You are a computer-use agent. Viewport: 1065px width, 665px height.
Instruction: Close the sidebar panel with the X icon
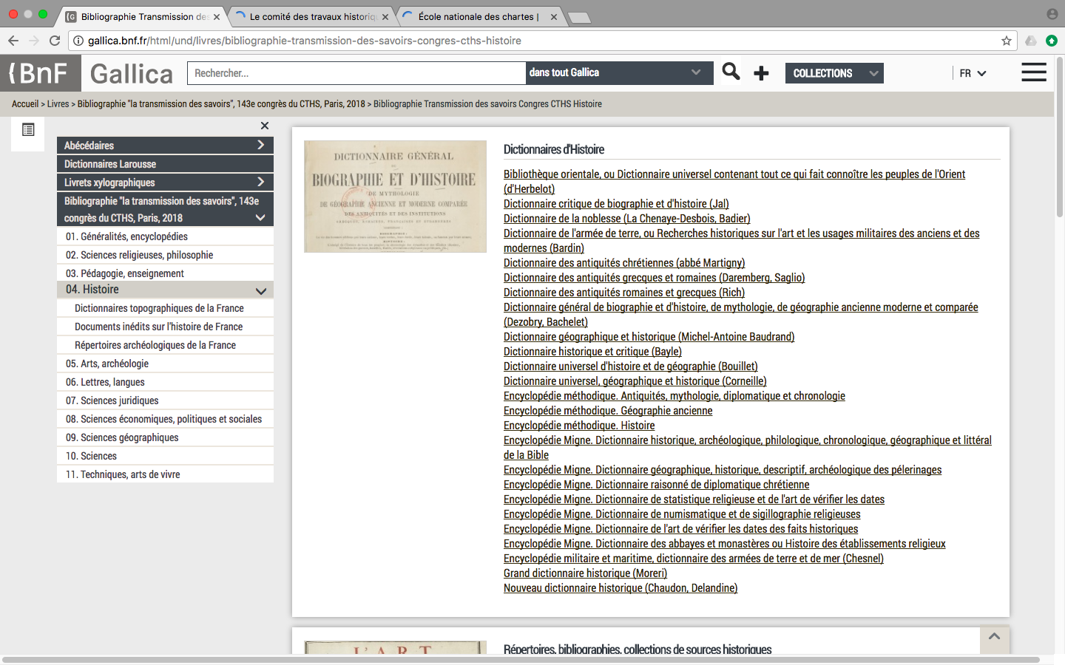(265, 126)
